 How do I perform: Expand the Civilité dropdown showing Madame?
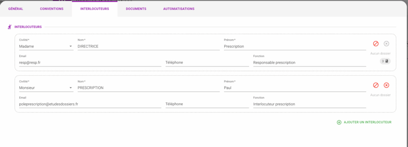point(46,46)
